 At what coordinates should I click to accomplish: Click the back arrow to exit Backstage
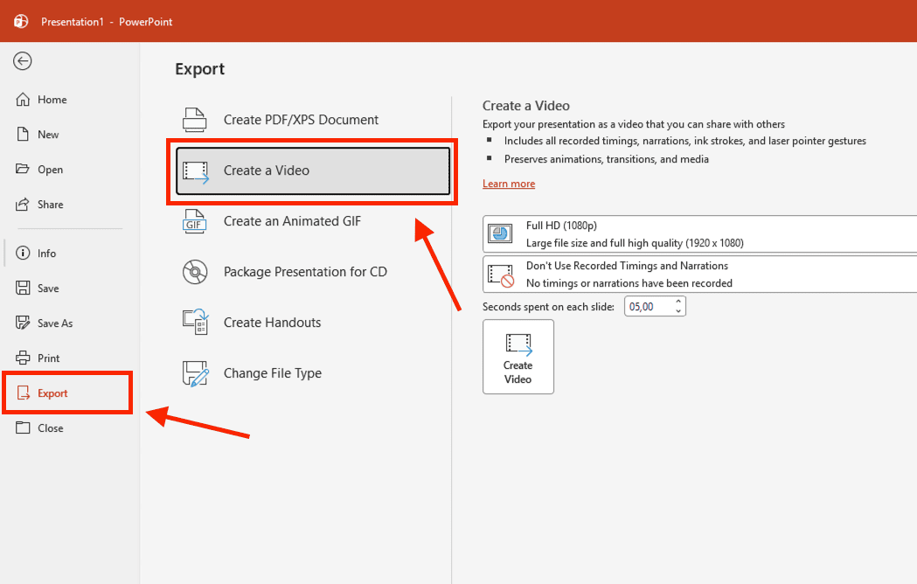point(22,61)
